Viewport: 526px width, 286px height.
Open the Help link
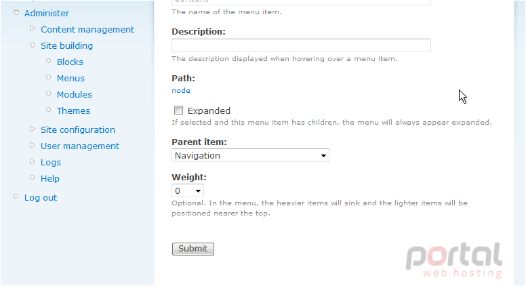coord(49,179)
